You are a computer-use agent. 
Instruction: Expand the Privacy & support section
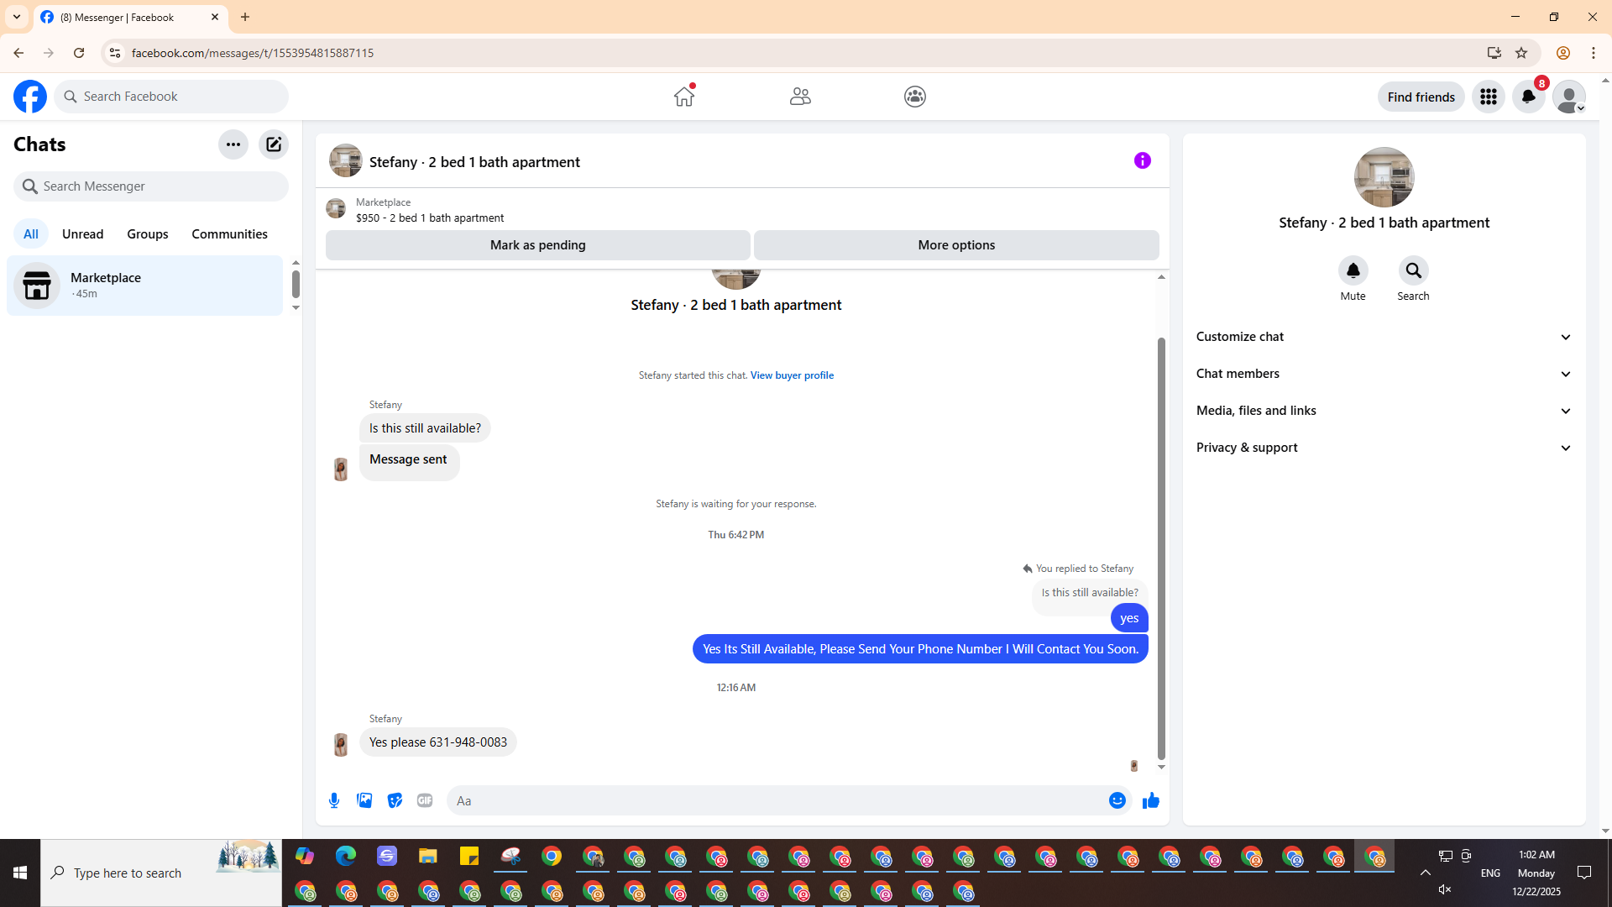[1384, 448]
